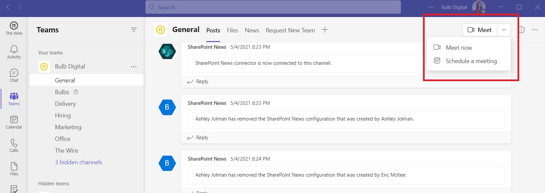Switch to the Files tab
This screenshot has height=193, width=545.
point(232,30)
